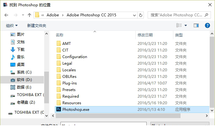Click the Forward navigation arrow
The image size is (215, 130).
pos(15,15)
